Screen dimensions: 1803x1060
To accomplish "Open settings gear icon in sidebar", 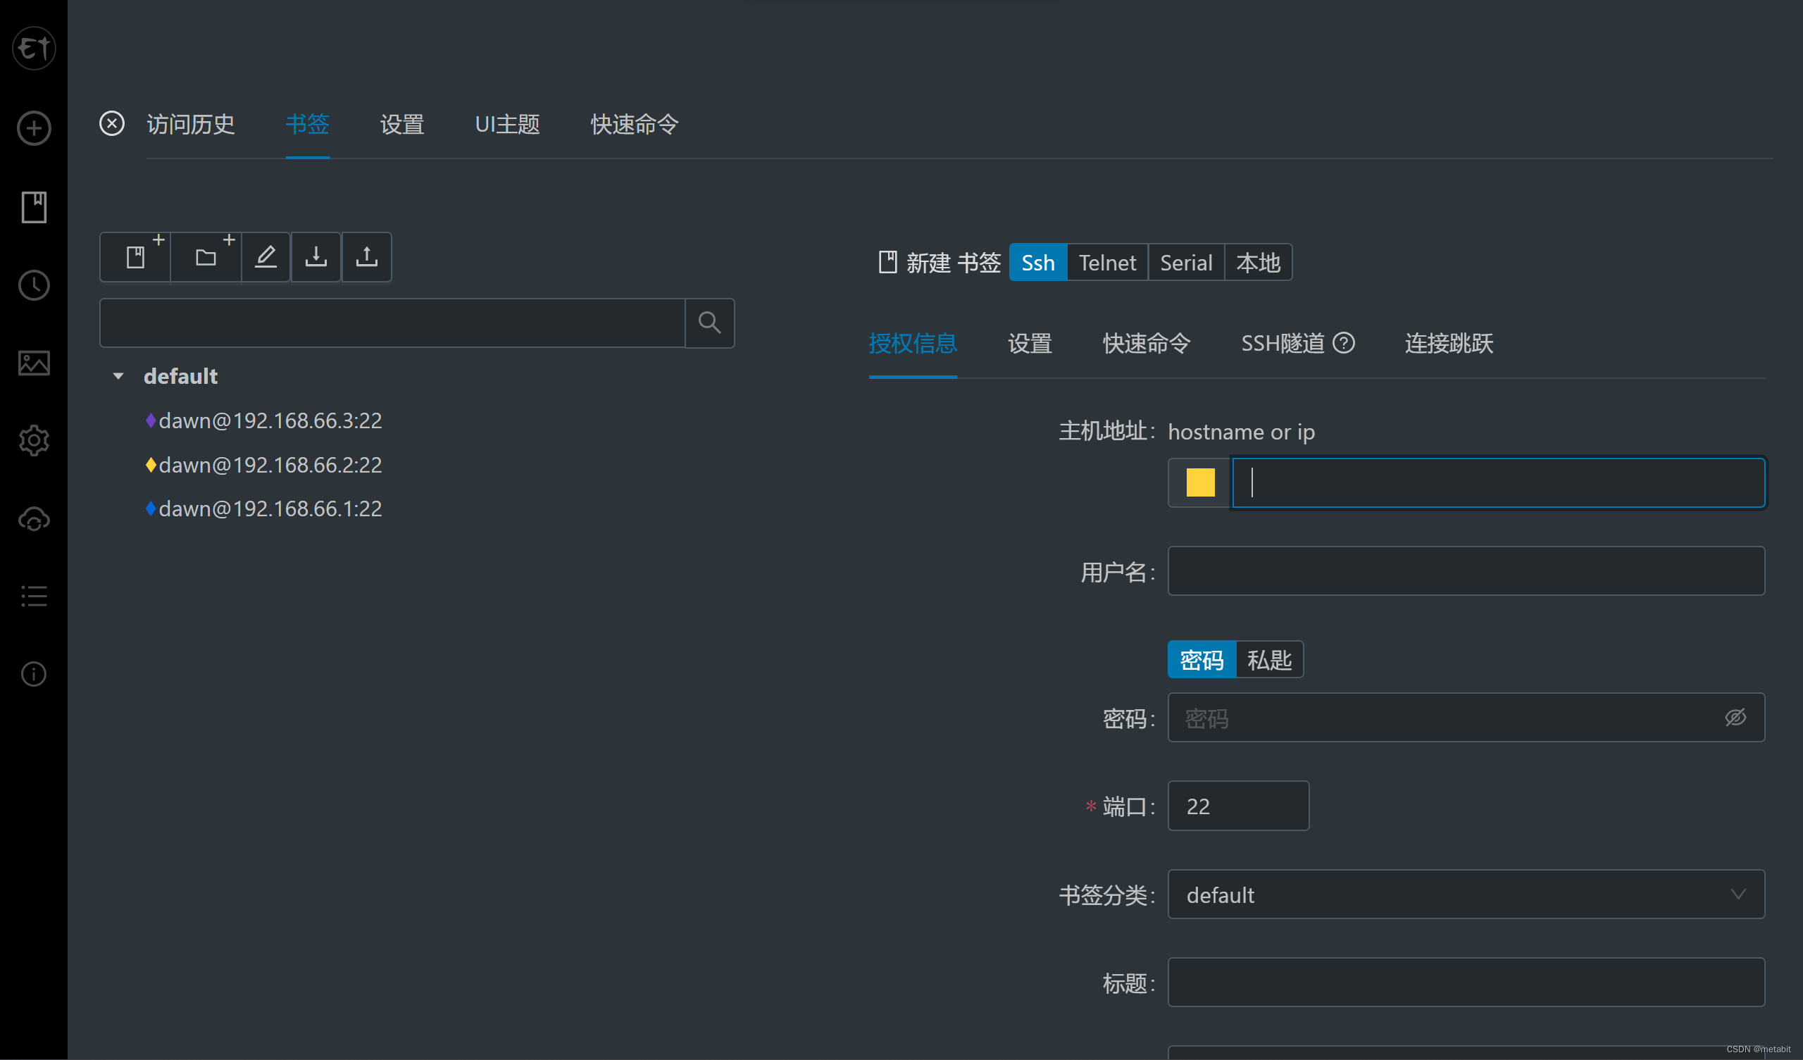I will pyautogui.click(x=34, y=441).
